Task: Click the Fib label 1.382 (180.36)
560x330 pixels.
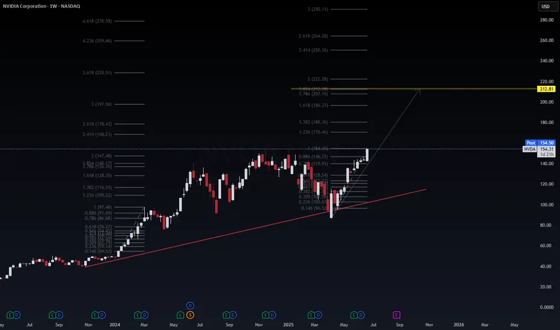Action: click(x=313, y=122)
